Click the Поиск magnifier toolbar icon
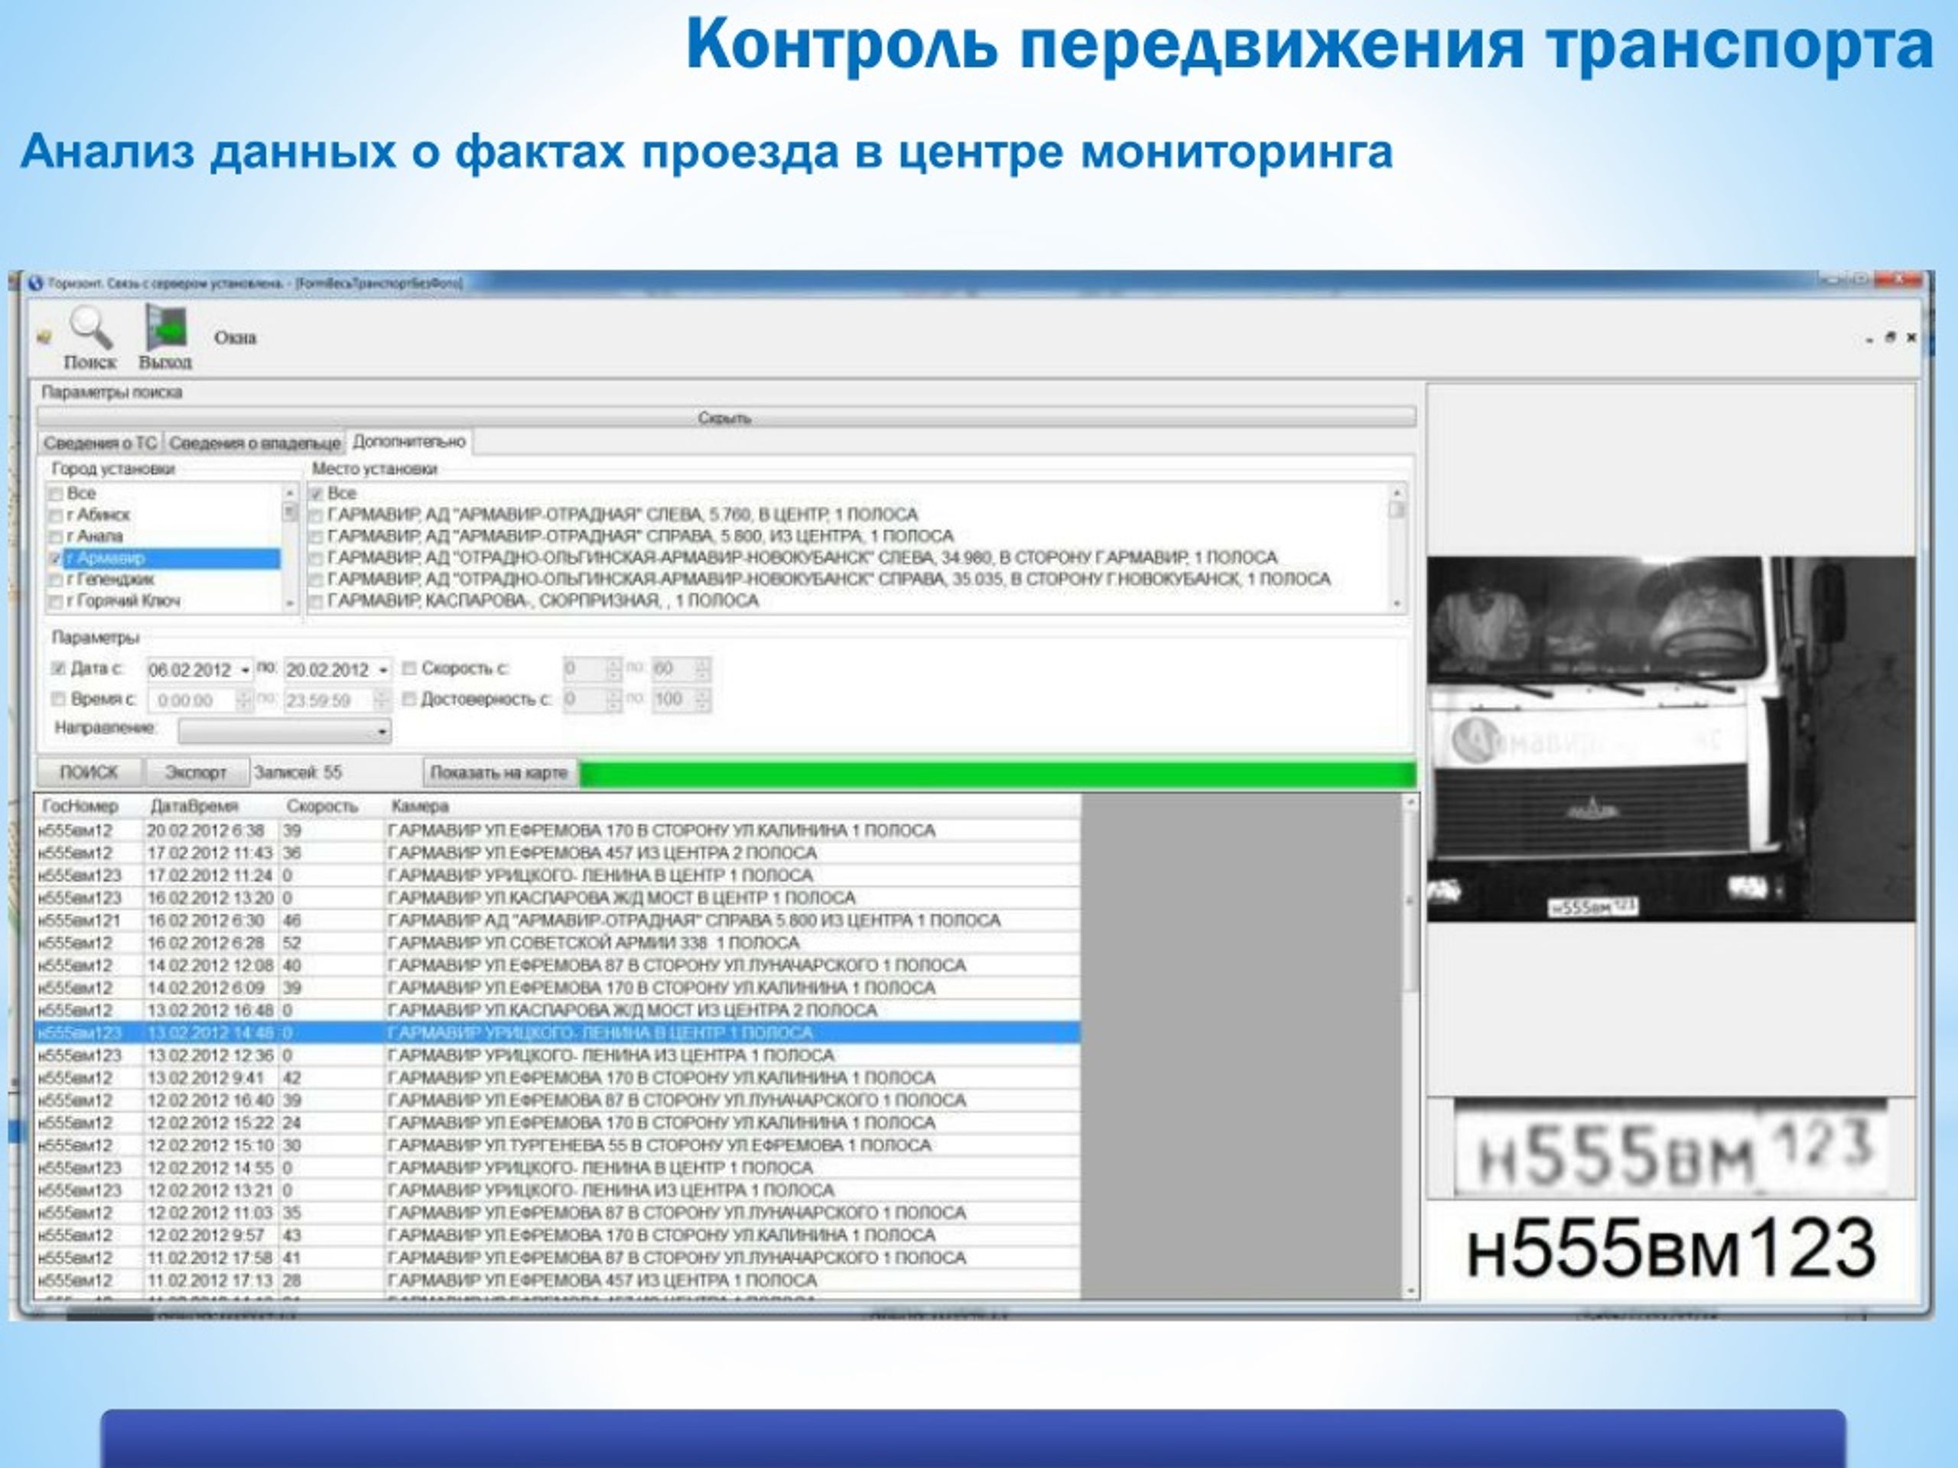 (x=90, y=328)
